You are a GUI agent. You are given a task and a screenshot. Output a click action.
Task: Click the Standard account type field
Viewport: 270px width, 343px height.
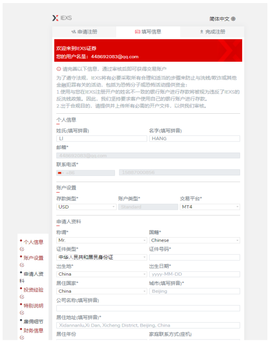[x=148, y=207]
